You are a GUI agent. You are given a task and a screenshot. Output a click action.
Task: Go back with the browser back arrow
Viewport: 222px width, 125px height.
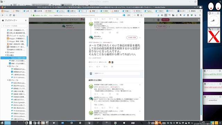tap(3, 15)
